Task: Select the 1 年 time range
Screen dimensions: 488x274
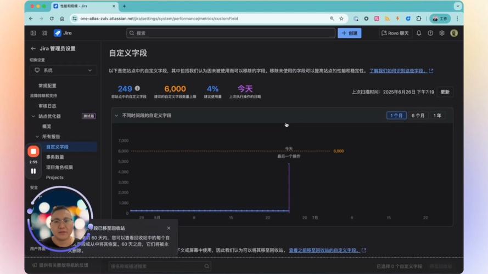Action: [437, 116]
